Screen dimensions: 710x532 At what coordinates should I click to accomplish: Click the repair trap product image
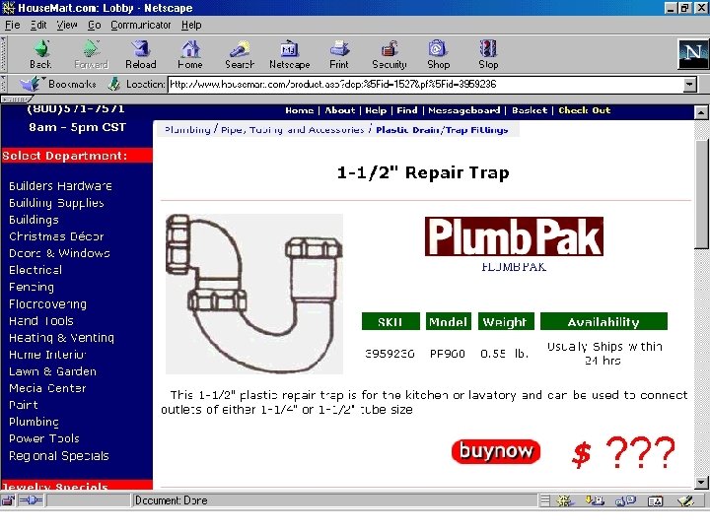[254, 294]
